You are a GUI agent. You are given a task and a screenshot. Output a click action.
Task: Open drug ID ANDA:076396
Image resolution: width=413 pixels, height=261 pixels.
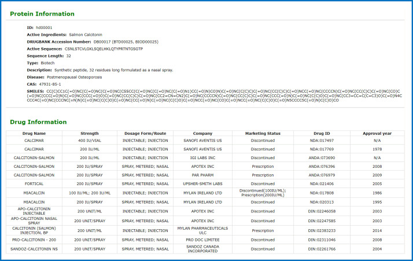click(x=321, y=166)
